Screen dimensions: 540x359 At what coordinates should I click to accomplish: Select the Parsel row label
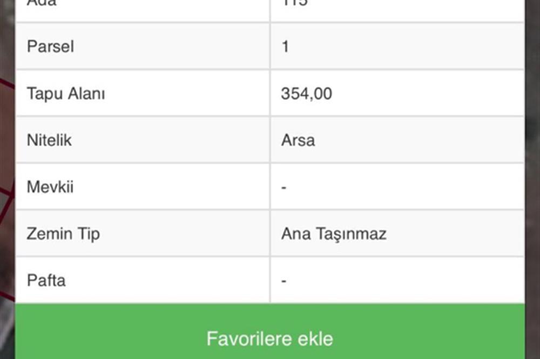[50, 46]
